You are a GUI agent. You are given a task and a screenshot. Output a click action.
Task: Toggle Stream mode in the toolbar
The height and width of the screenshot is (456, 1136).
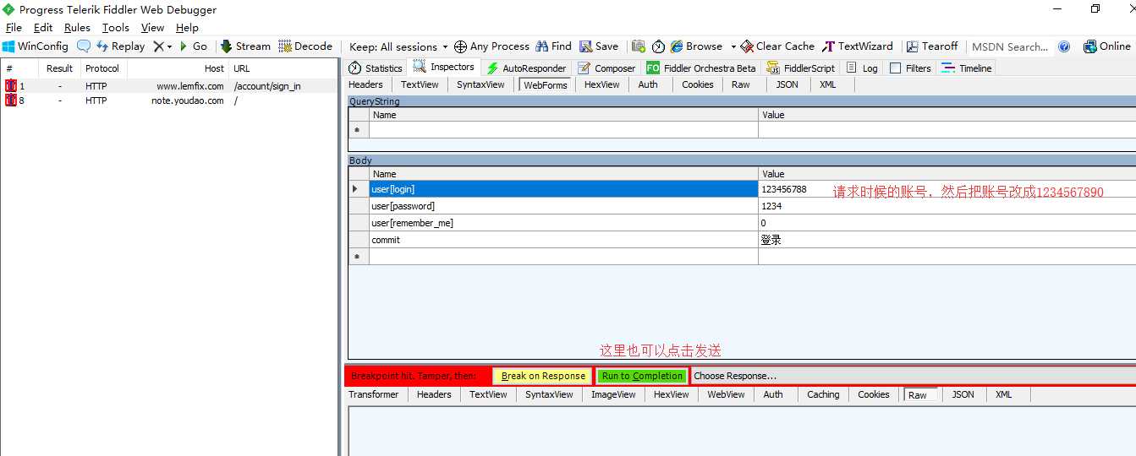point(245,46)
